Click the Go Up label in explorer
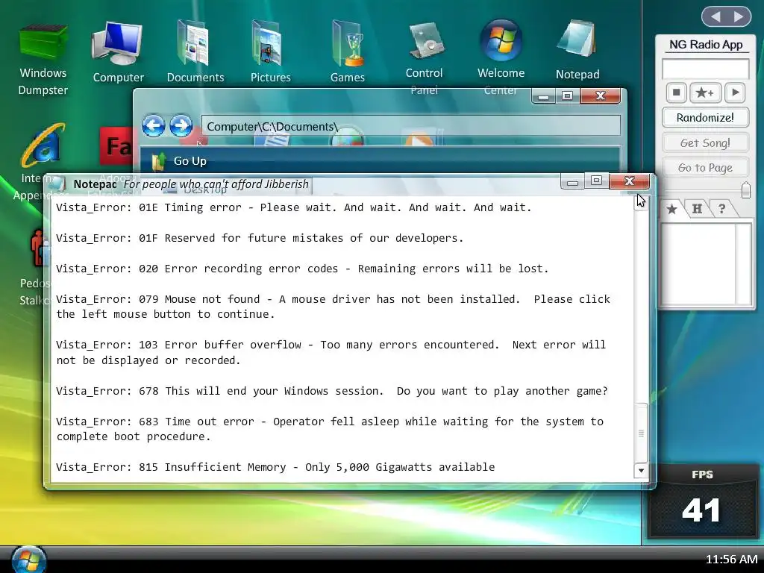This screenshot has width=764, height=573. pos(190,161)
